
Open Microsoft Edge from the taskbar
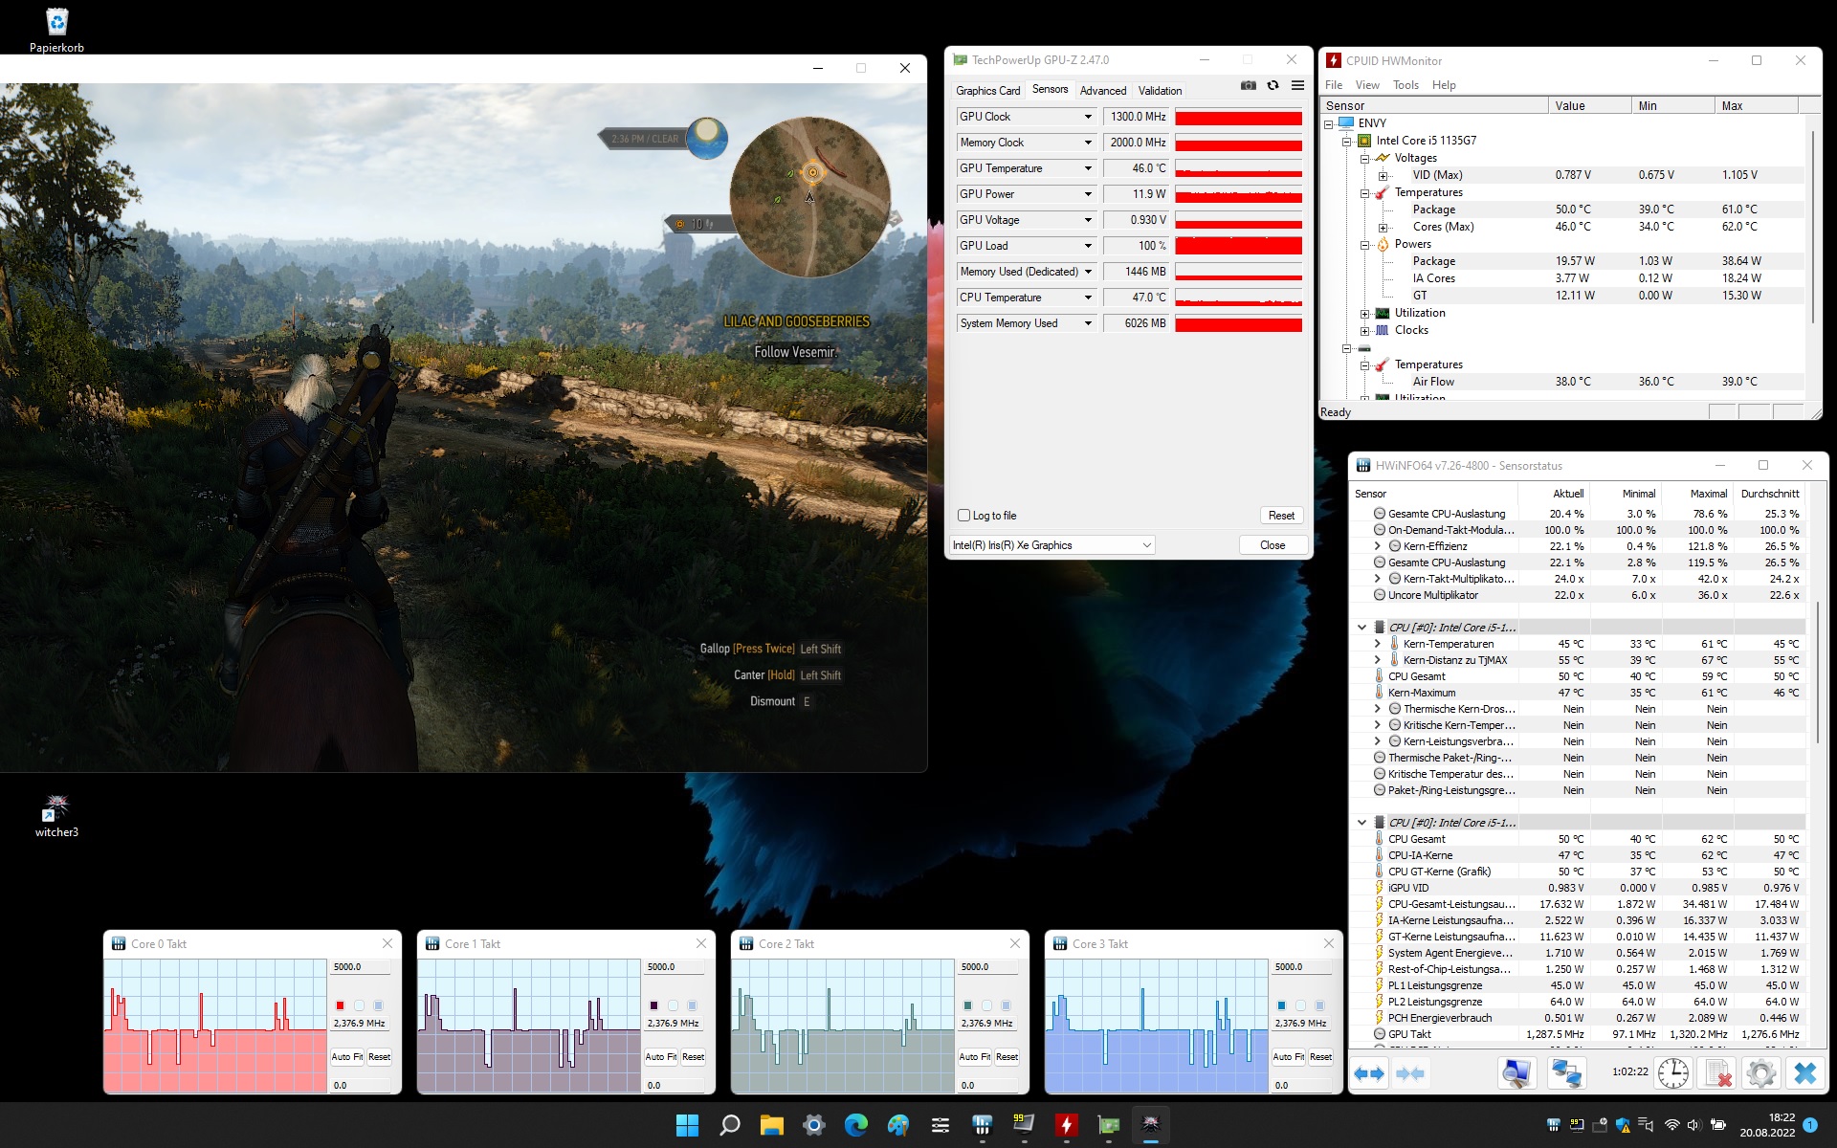(855, 1125)
